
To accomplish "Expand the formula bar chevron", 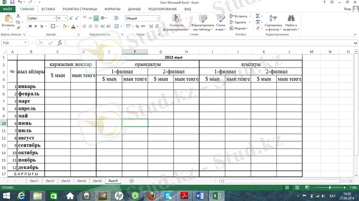I will (355, 43).
